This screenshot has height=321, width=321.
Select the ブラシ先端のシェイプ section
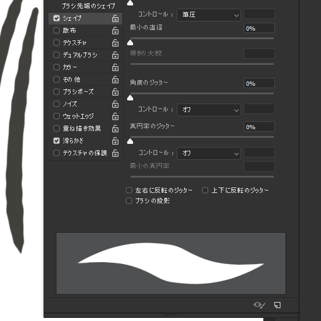pyautogui.click(x=88, y=6)
